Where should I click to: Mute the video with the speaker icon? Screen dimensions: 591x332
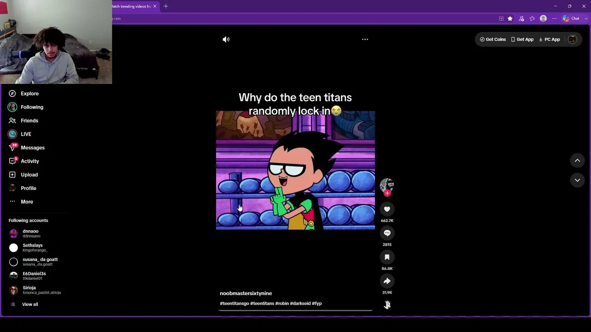[226, 39]
